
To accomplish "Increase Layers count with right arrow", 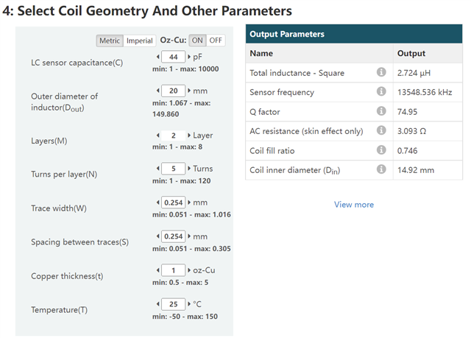I will click(x=188, y=135).
